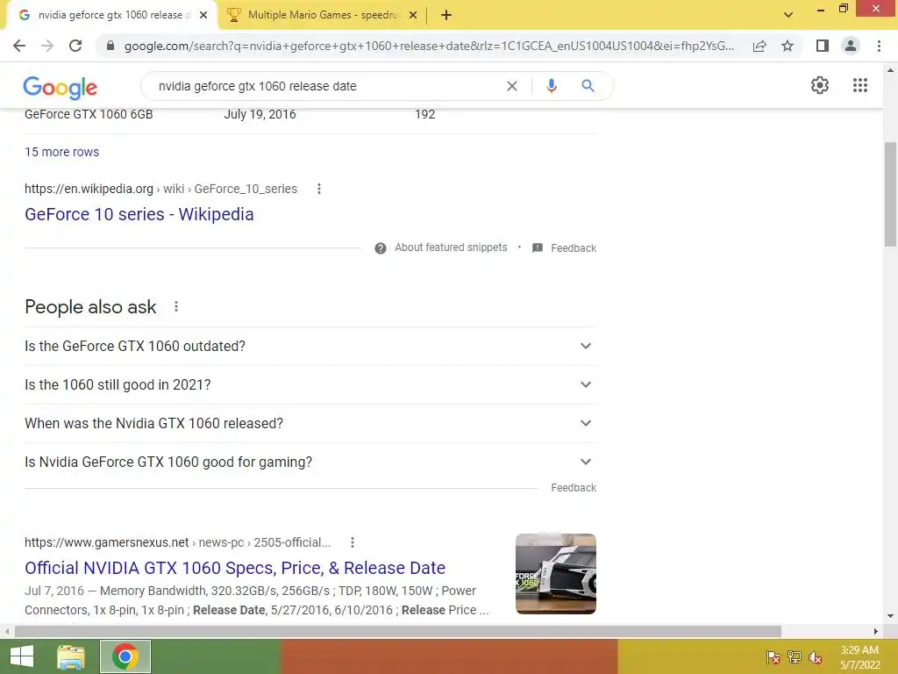Open the GTX 1060 graphics card thumbnail

[x=555, y=574]
